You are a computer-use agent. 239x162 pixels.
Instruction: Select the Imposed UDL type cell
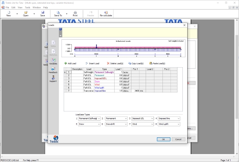[104, 78]
